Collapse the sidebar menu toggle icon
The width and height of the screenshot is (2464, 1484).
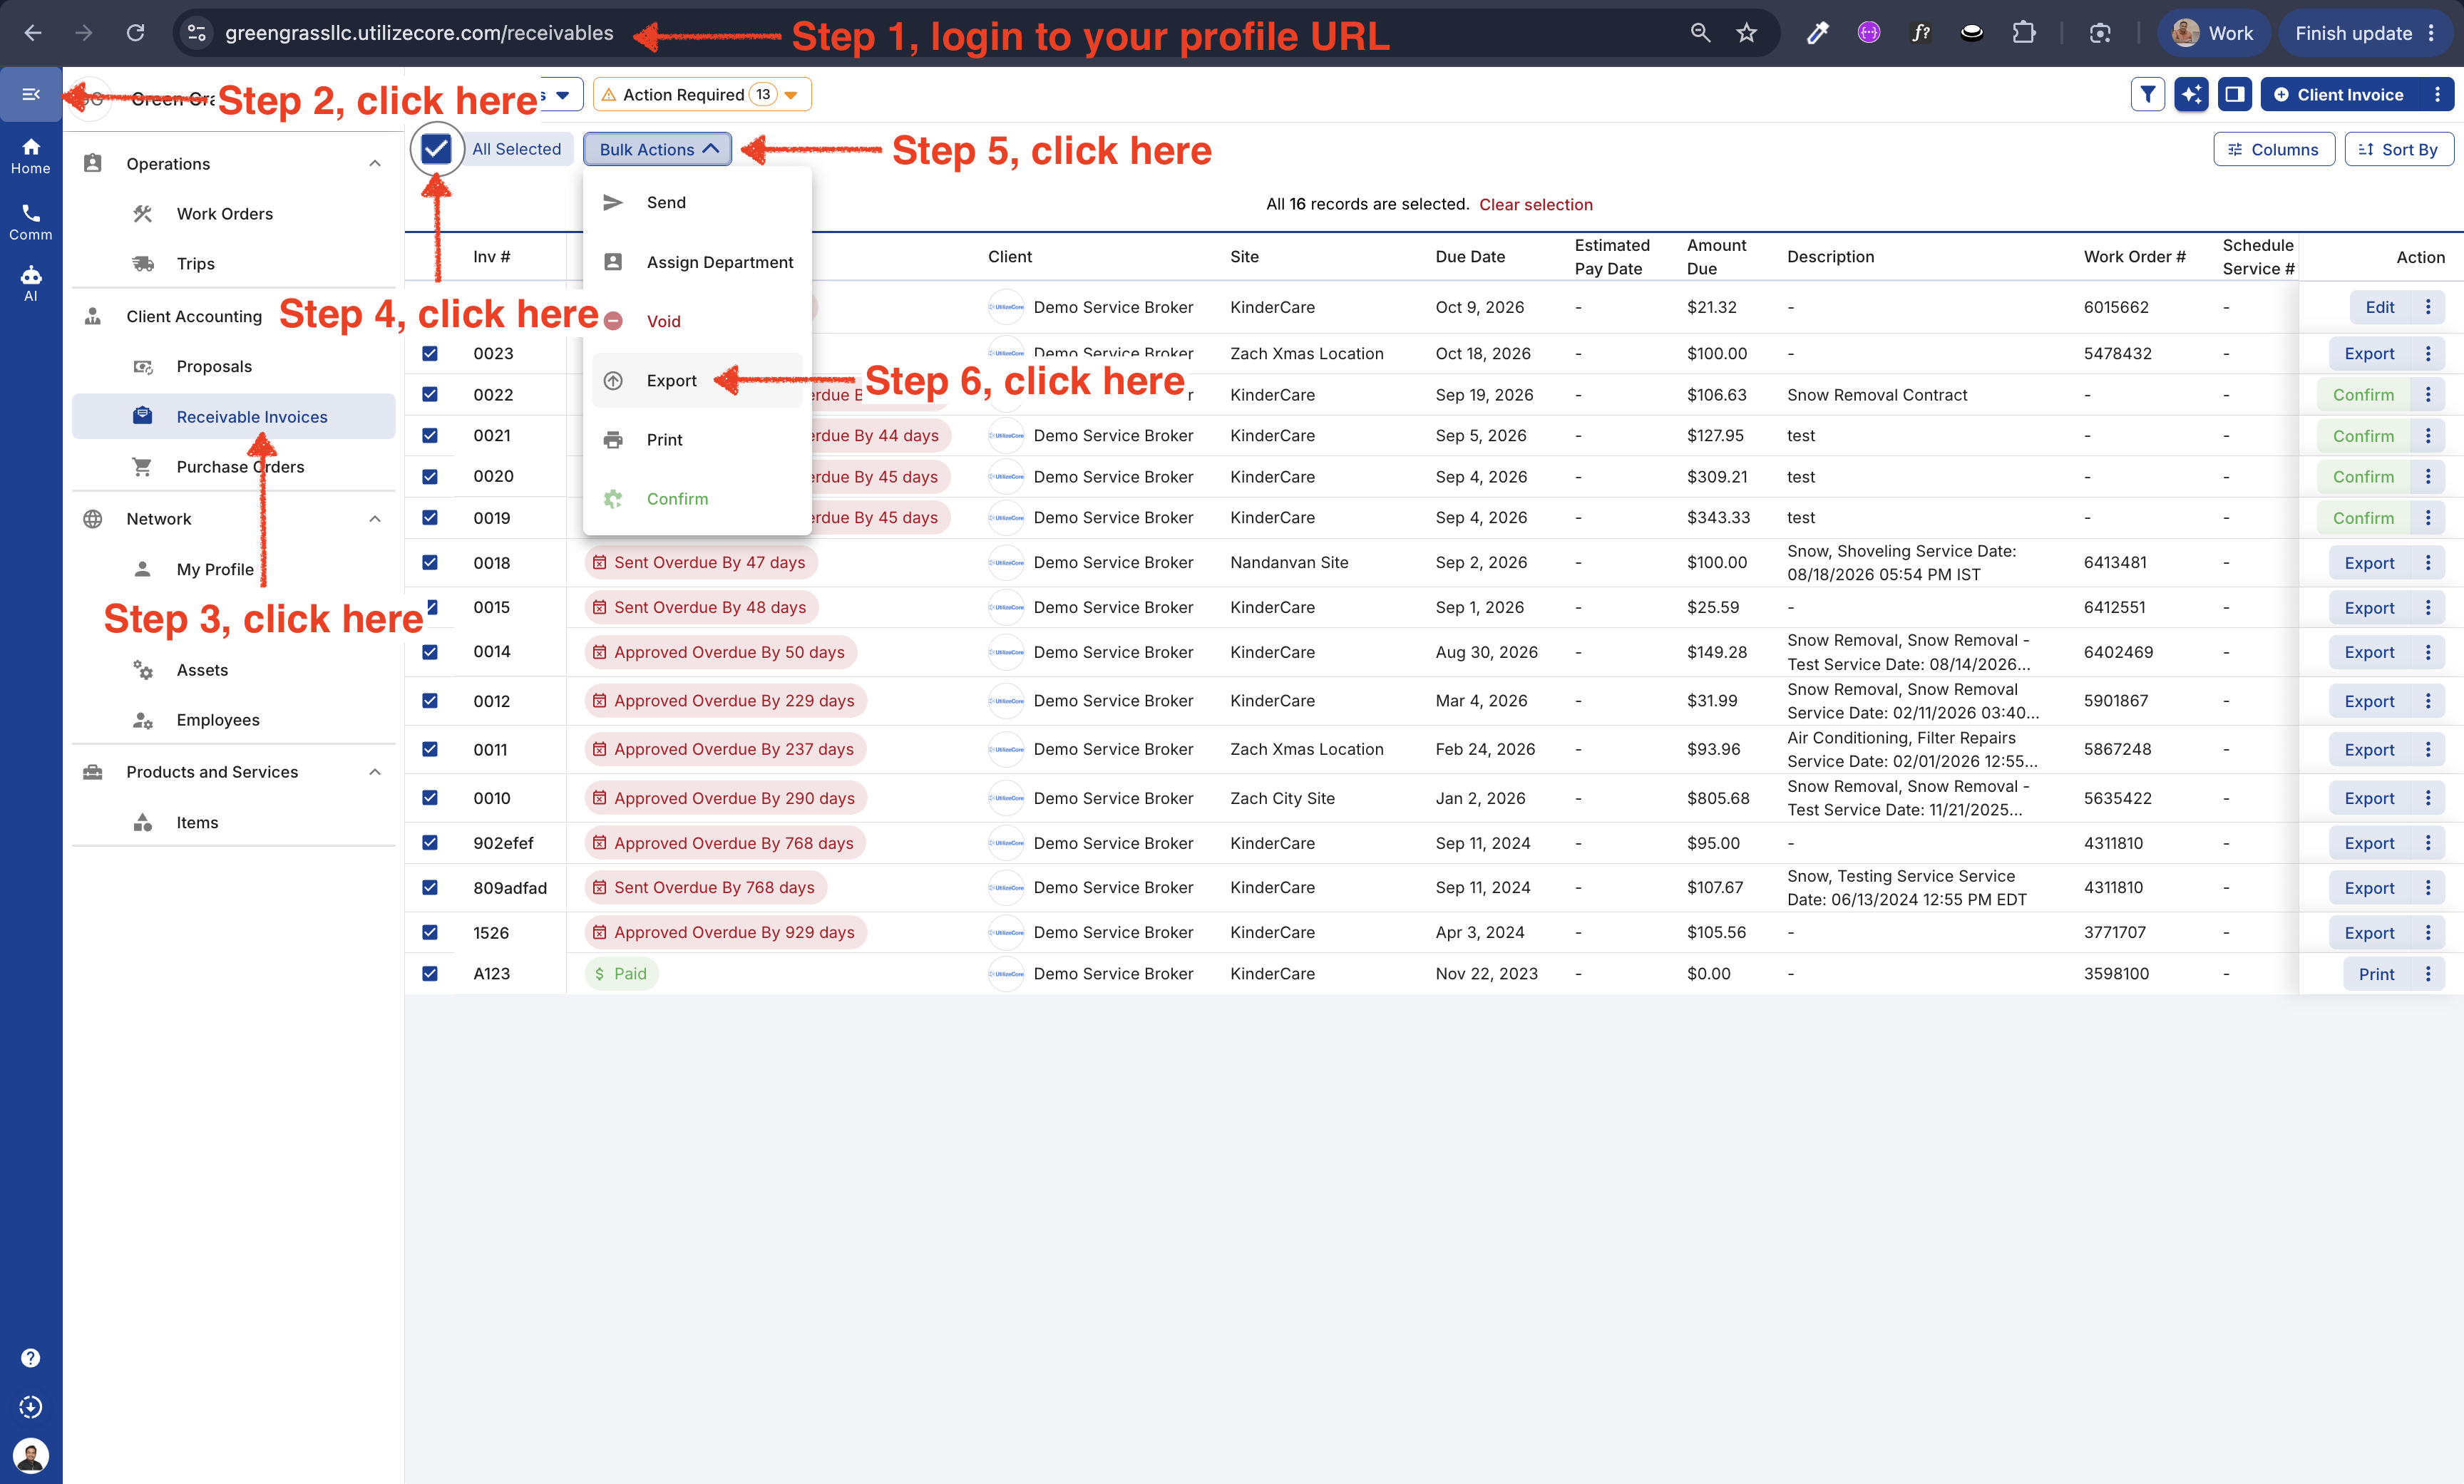point(31,94)
